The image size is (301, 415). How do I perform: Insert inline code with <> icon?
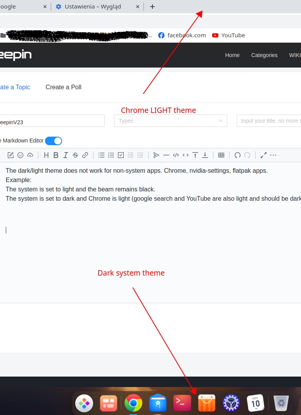pos(186,155)
